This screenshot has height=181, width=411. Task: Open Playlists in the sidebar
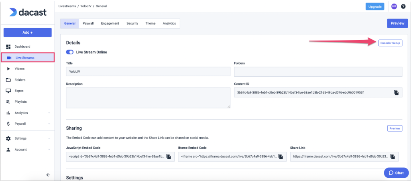click(21, 102)
